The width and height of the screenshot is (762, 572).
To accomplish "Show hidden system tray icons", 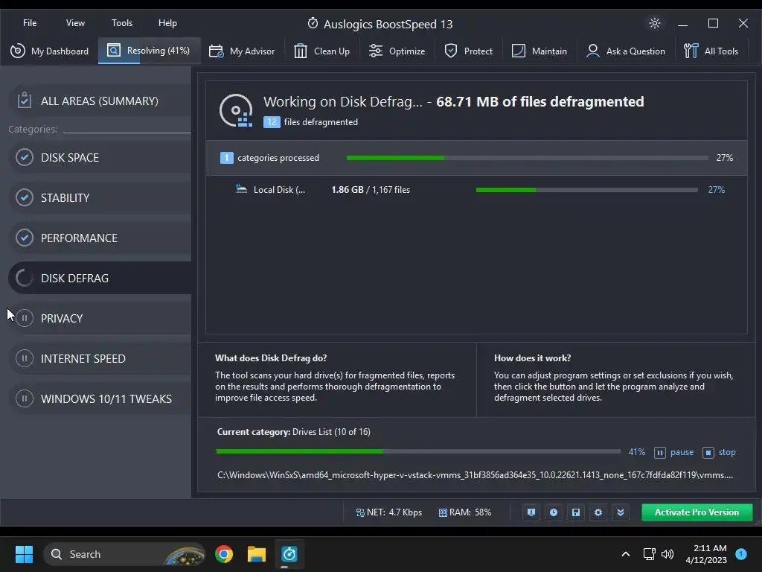I will (x=626, y=554).
